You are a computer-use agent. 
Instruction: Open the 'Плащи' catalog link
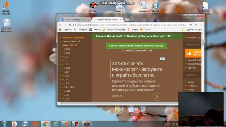(191, 90)
